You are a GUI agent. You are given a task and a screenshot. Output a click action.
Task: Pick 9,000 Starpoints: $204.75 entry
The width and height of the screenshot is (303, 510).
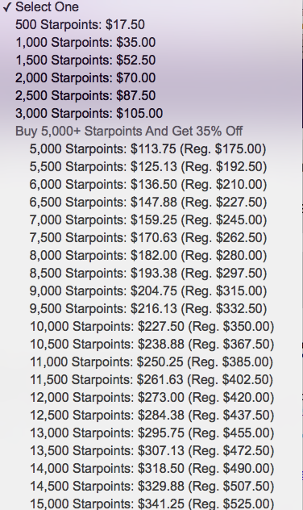click(x=151, y=291)
